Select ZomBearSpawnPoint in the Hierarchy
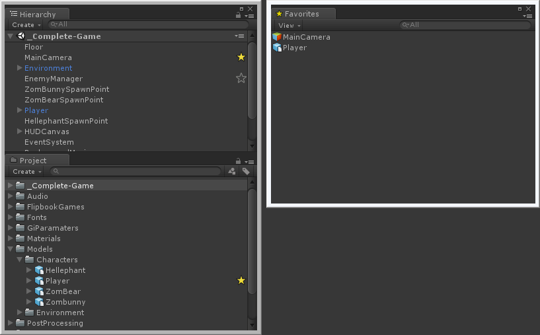Viewport: 540px width, 335px height. [63, 100]
